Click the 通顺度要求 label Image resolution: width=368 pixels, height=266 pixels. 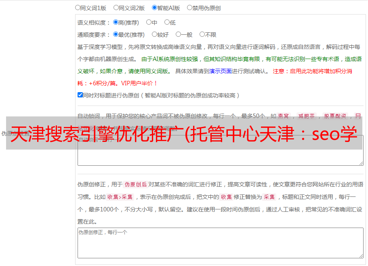[x=93, y=35]
